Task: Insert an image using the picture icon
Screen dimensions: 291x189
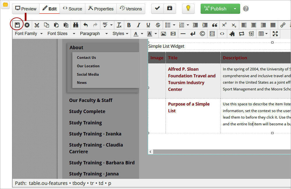Action: pos(164,34)
